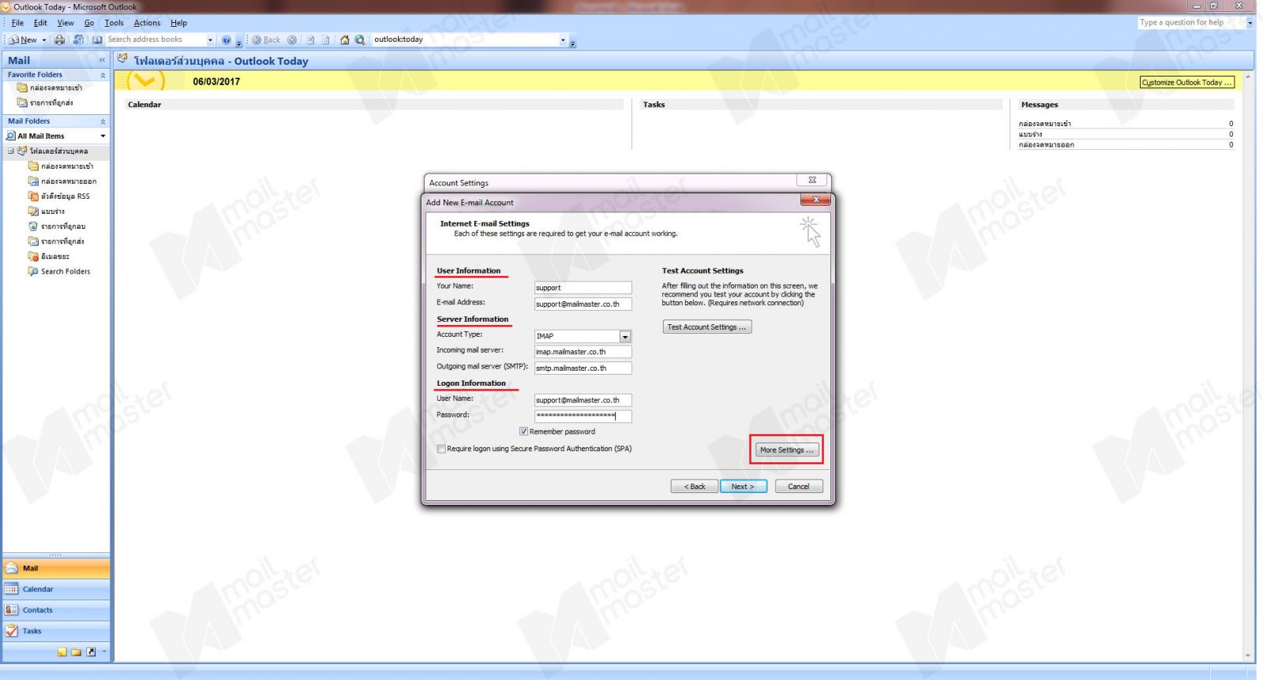The height and width of the screenshot is (680, 1263).
Task: Click the Back button in Add Account dialog
Action: pos(695,487)
